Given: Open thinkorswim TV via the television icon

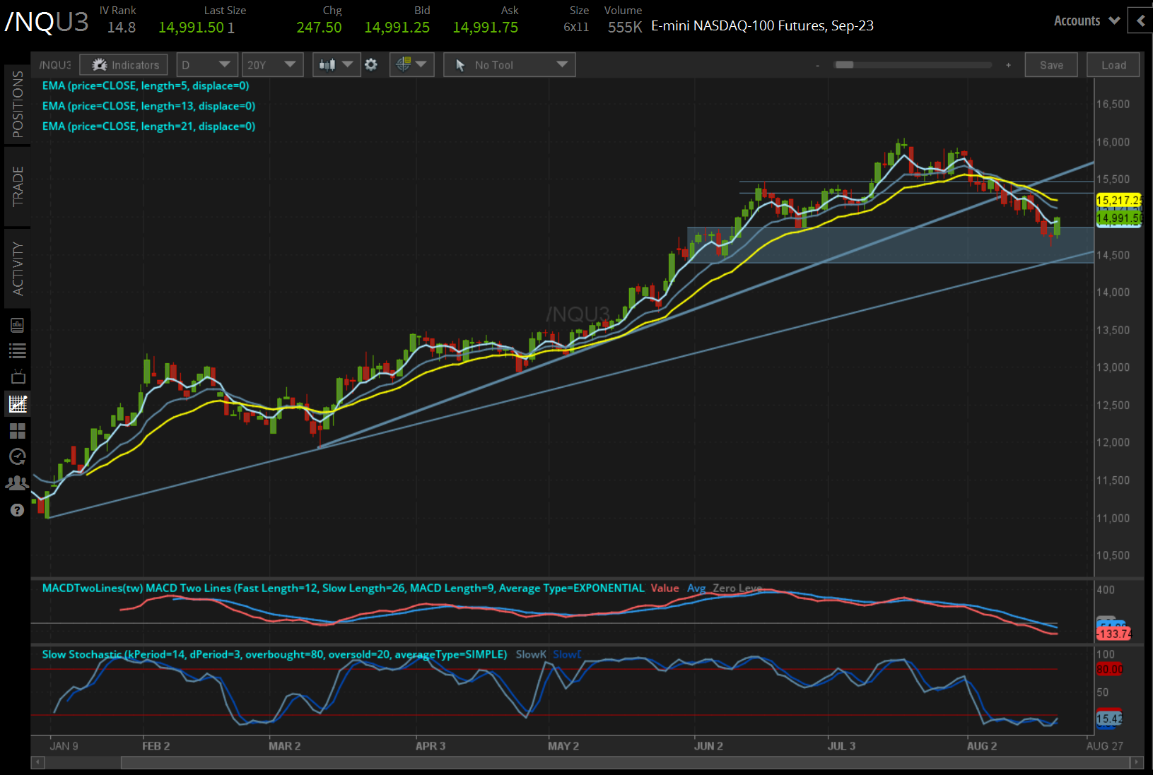Looking at the screenshot, I should [18, 377].
